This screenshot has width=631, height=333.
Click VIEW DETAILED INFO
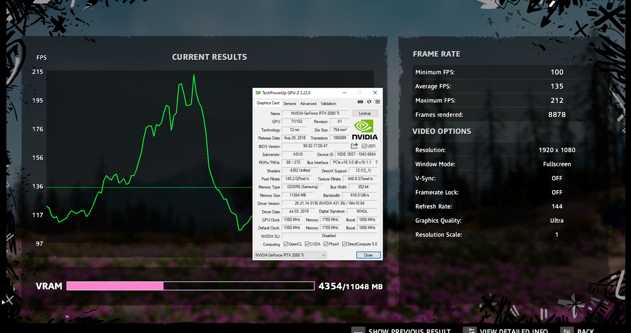(514, 331)
